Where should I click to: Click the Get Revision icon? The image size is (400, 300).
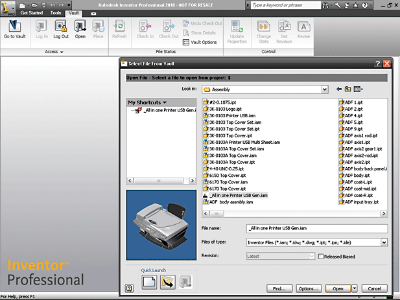(284, 27)
